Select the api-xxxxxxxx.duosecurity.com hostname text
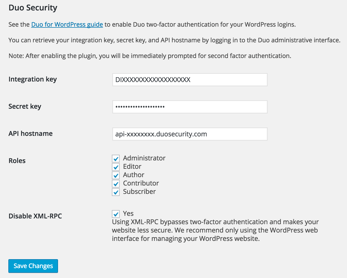Screen dimensions: 347x278 161,134
